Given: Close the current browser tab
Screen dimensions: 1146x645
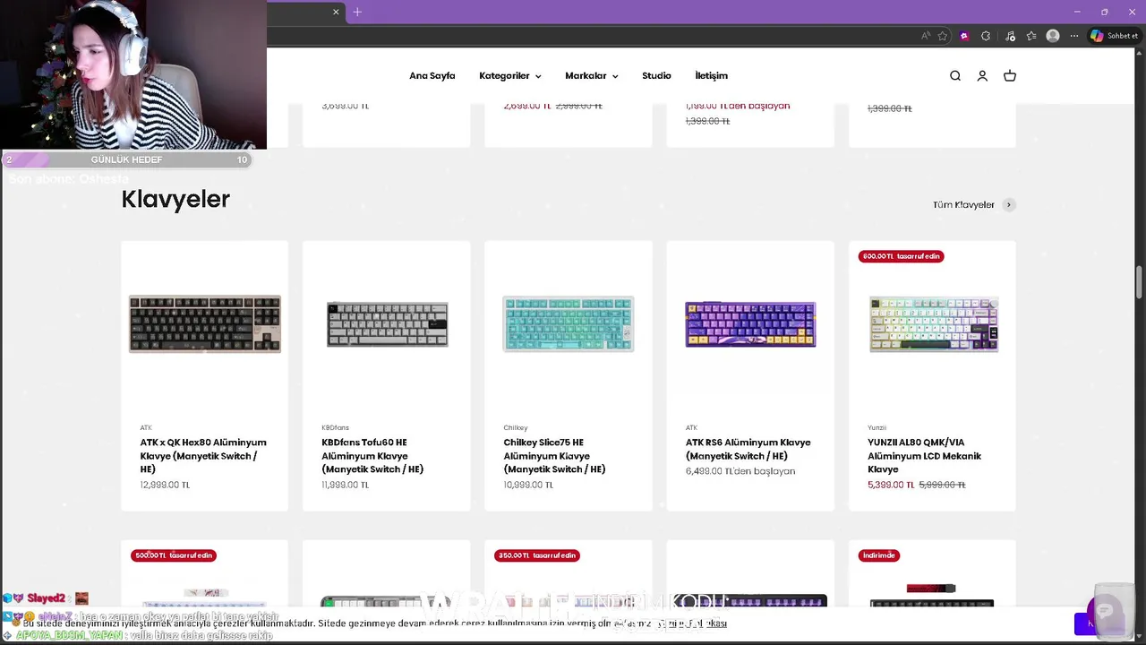Looking at the screenshot, I should 336,12.
